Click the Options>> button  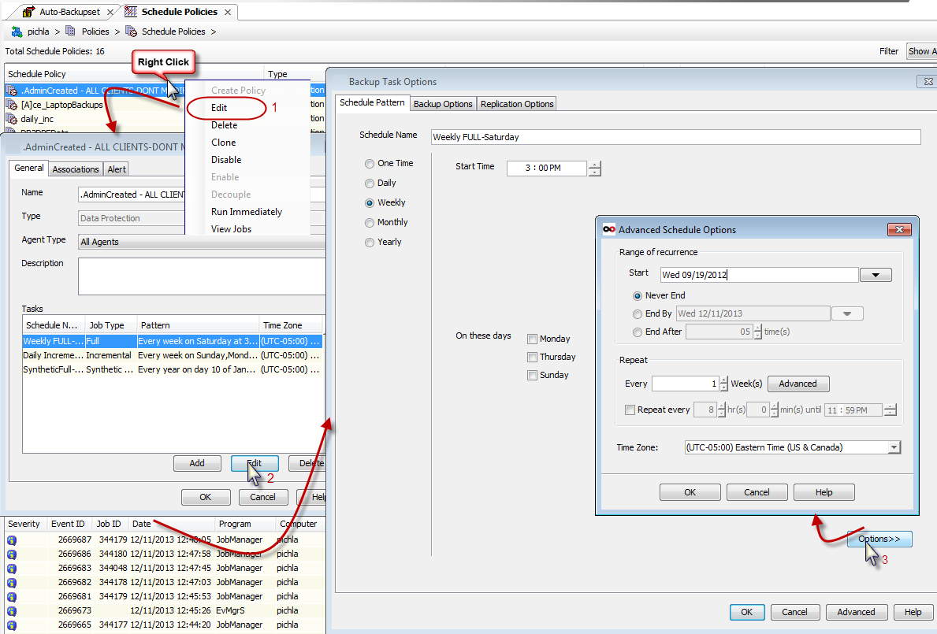click(879, 539)
